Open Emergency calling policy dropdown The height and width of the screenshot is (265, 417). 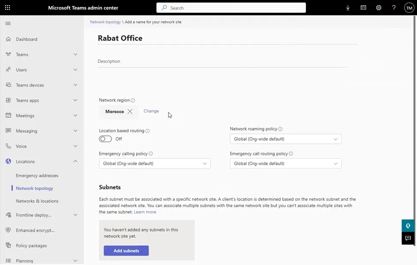(x=154, y=163)
